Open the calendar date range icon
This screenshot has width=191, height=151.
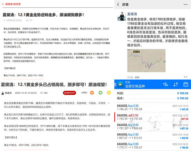tap(186, 84)
